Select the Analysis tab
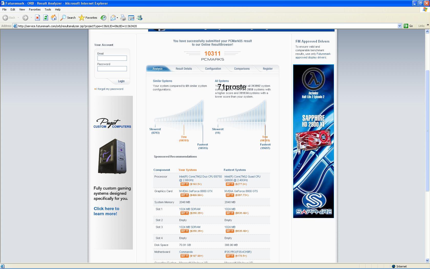Viewport: 430px width, 269px height. coord(157,69)
